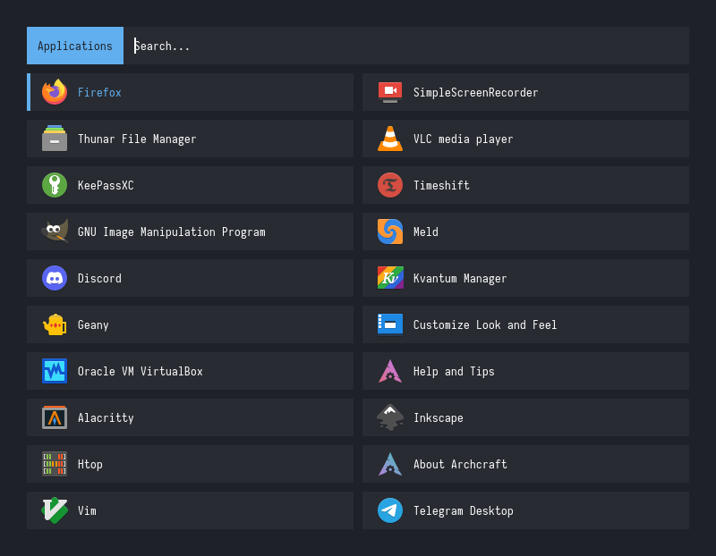The width and height of the screenshot is (716, 556).
Task: Select the Applications mode tab
Action: coord(75,46)
